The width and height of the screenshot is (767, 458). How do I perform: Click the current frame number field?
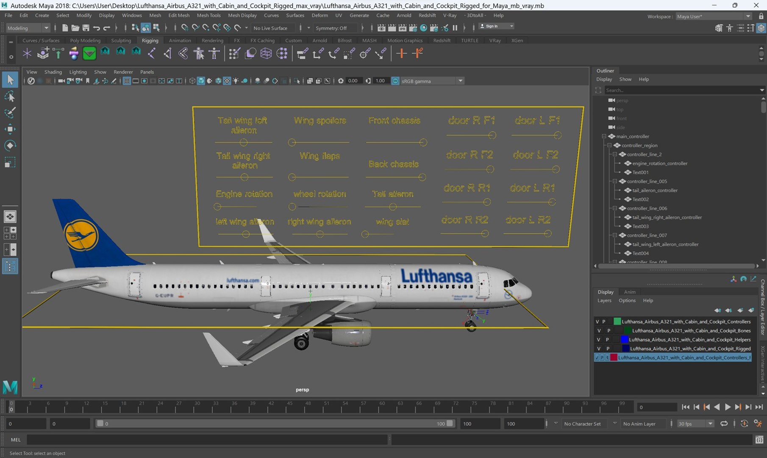656,407
